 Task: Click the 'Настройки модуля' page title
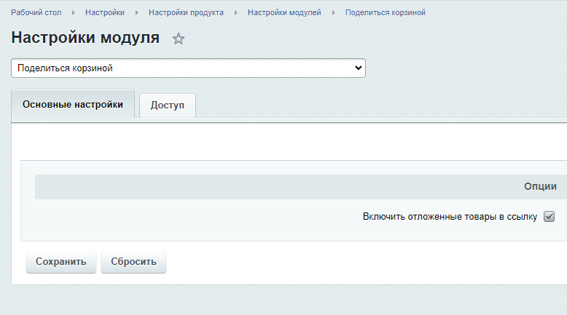coord(85,39)
